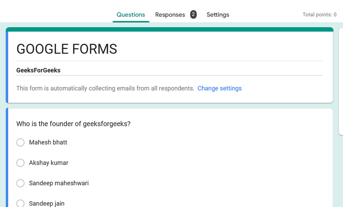Click the 'Sandeep maheshwari' option text
This screenshot has width=343, height=207.
[59, 183]
